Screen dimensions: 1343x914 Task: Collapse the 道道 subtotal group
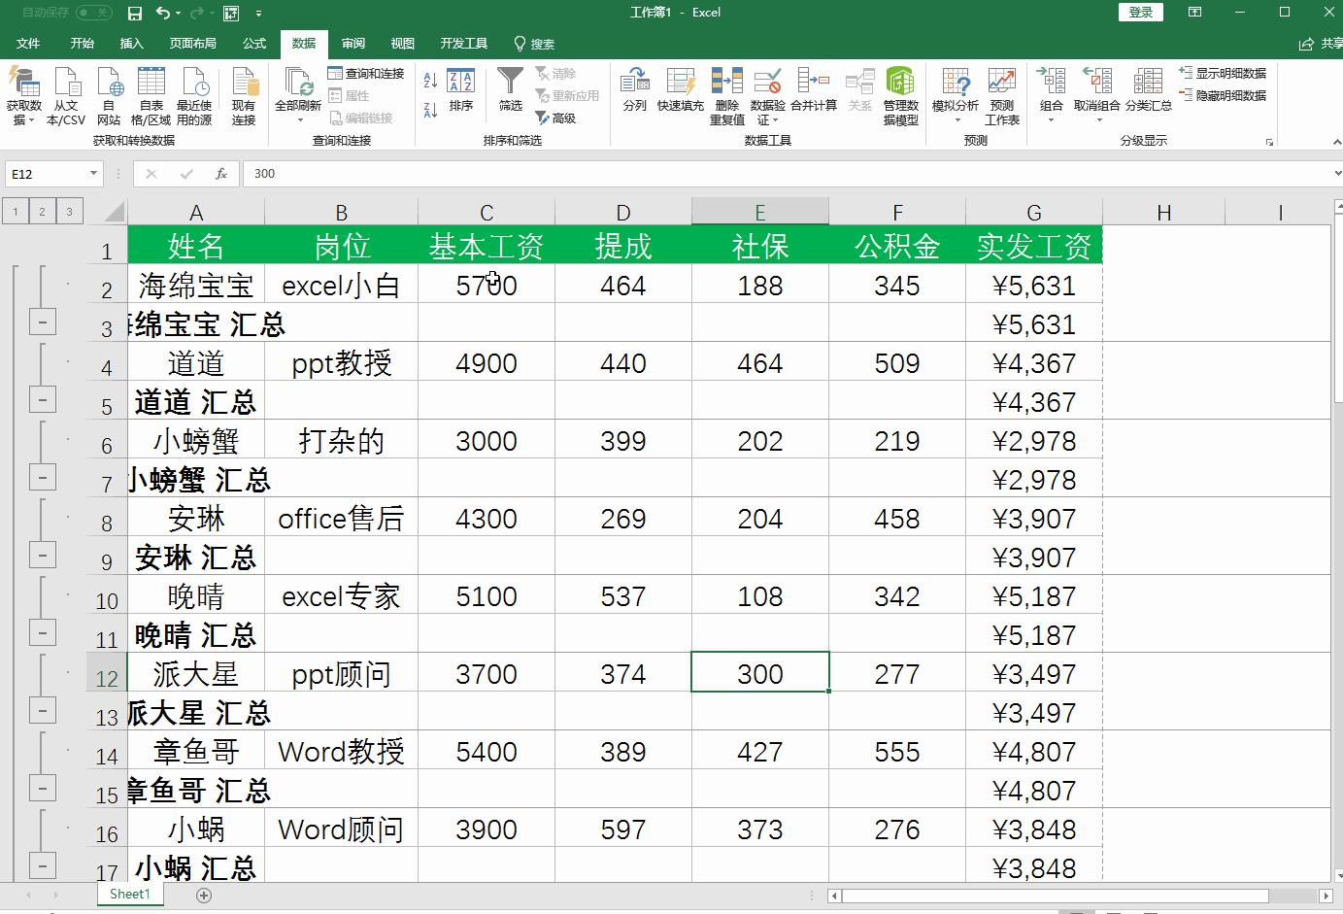[43, 398]
